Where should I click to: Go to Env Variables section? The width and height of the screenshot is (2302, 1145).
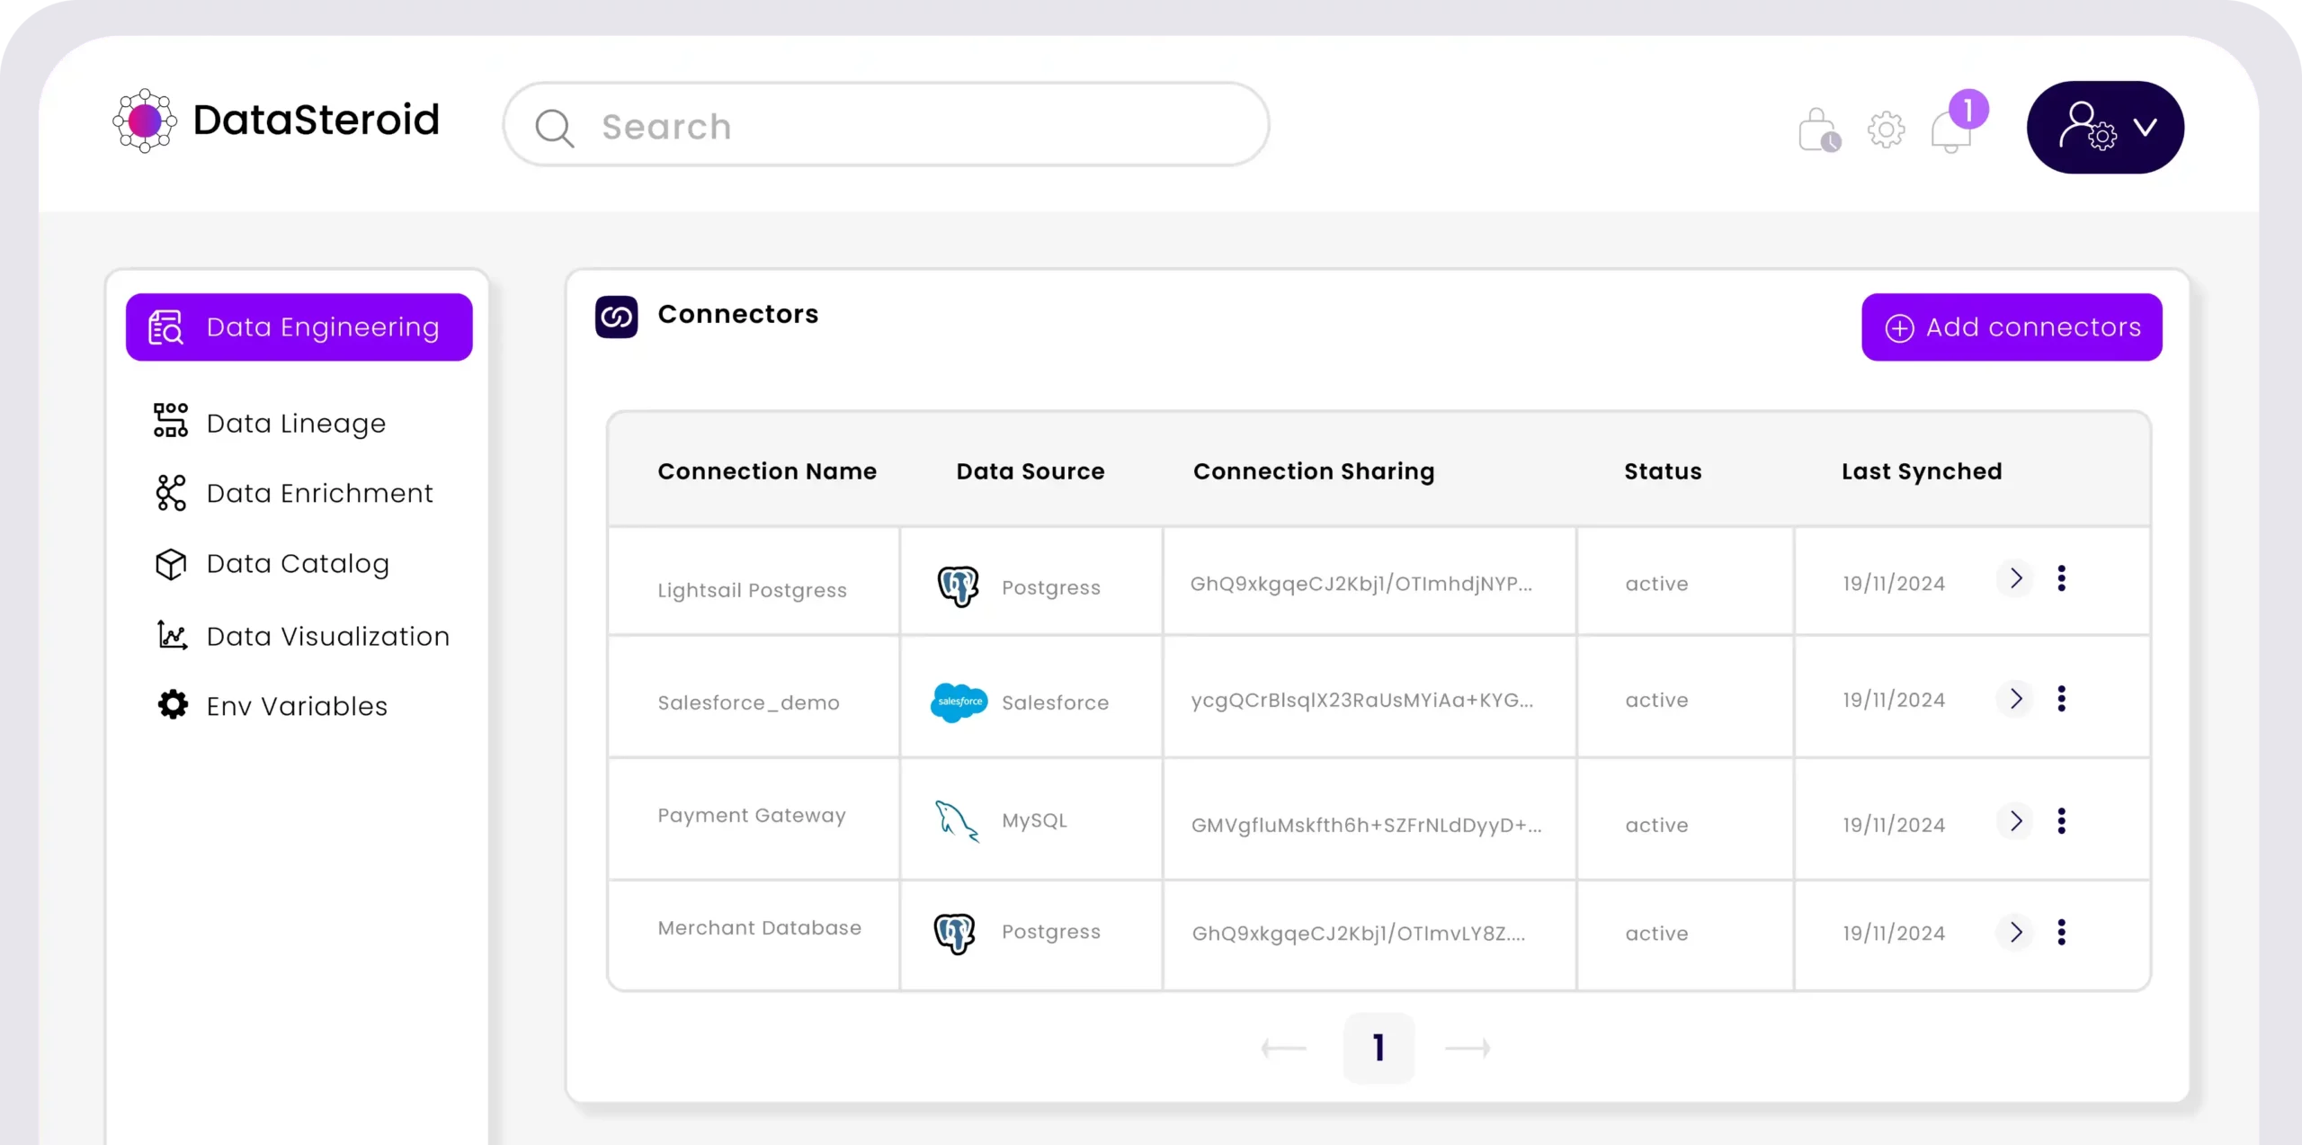pos(297,706)
